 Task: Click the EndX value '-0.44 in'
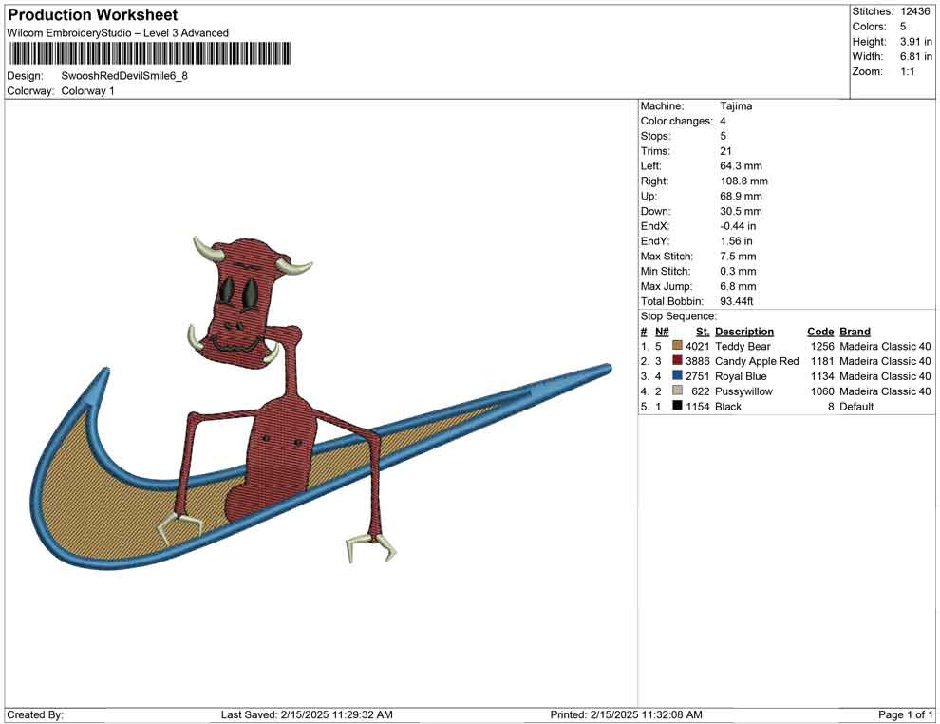click(738, 225)
